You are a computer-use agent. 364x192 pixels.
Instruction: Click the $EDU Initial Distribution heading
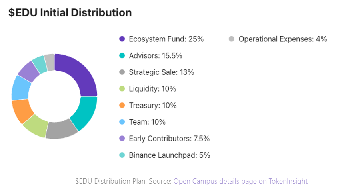(70, 12)
